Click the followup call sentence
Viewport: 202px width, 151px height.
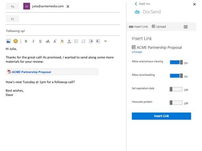coord(40,82)
